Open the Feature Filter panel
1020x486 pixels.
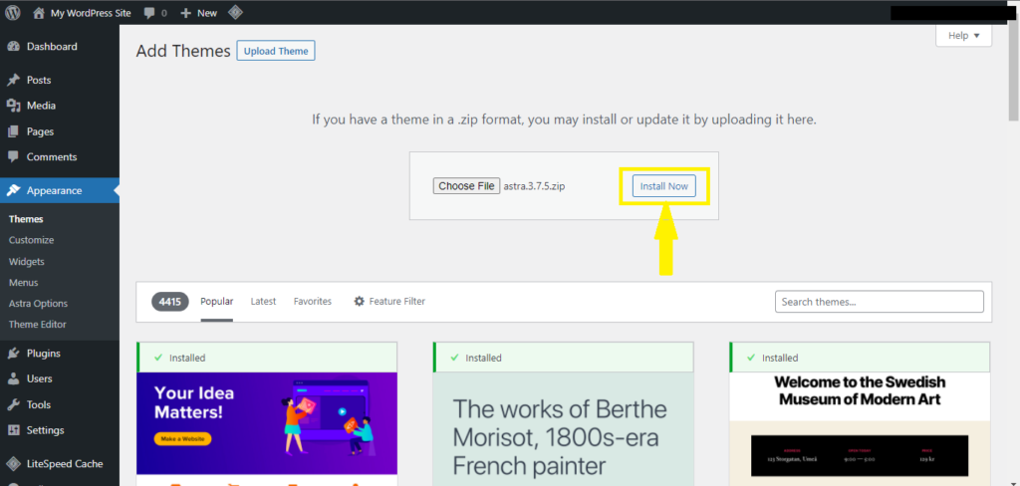click(389, 301)
